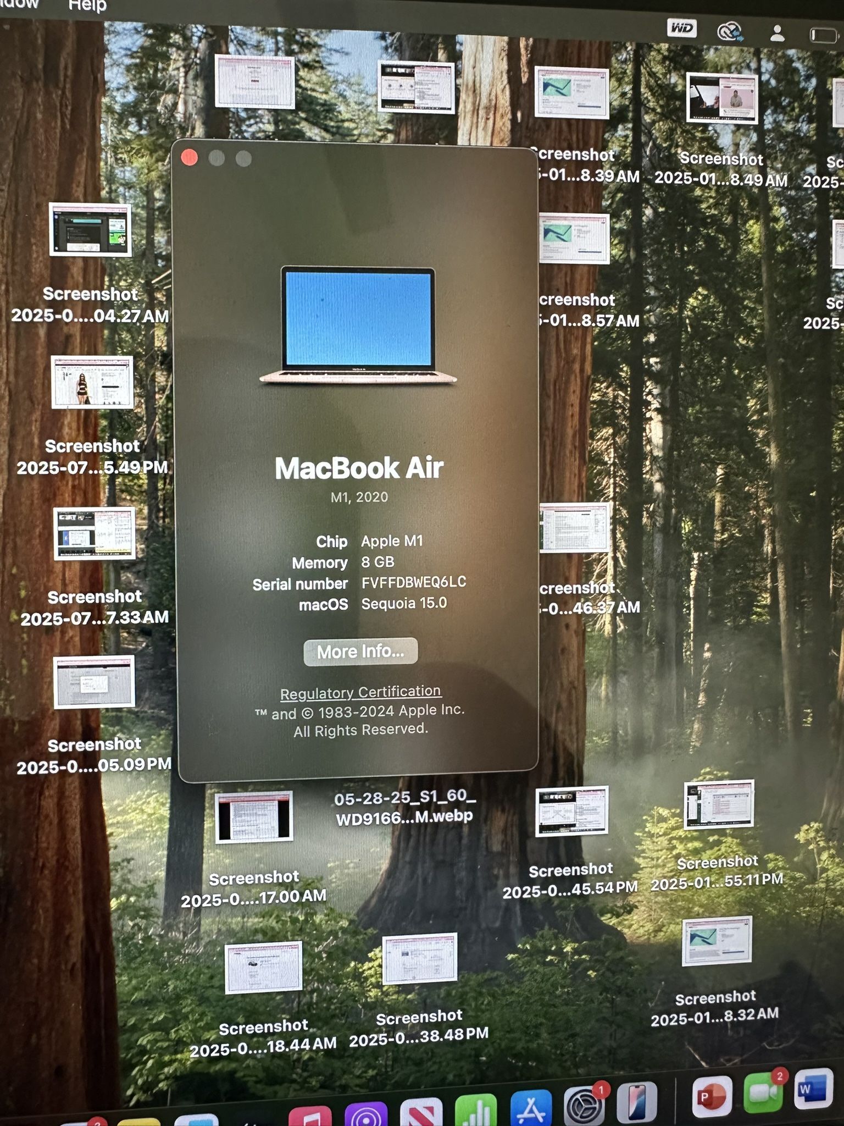Viewport: 844px width, 1126px height.
Task: Click the More Info... button
Action: [x=360, y=652]
